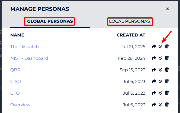Open the Overview persona link

pyautogui.click(x=20, y=105)
